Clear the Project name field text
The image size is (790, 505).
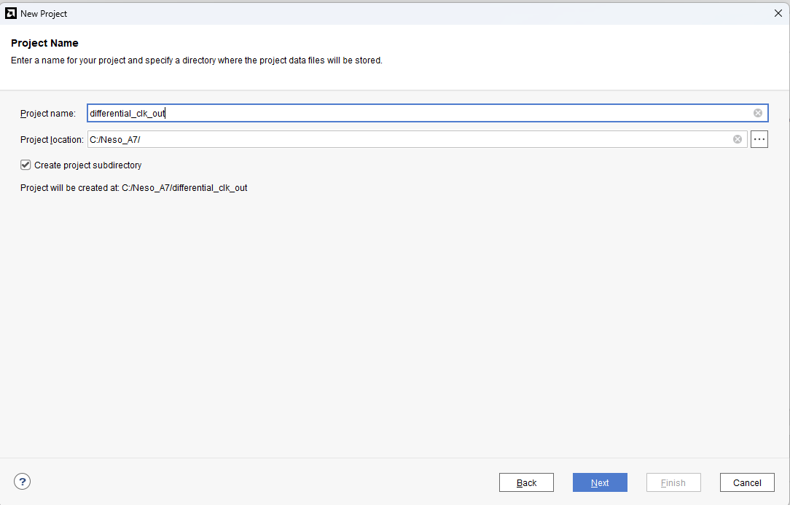757,113
